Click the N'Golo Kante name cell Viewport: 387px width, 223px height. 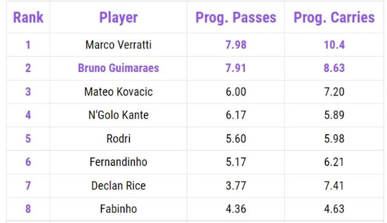118,115
